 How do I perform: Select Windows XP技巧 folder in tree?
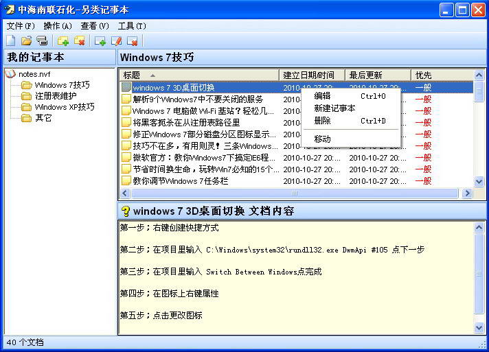(x=65, y=107)
